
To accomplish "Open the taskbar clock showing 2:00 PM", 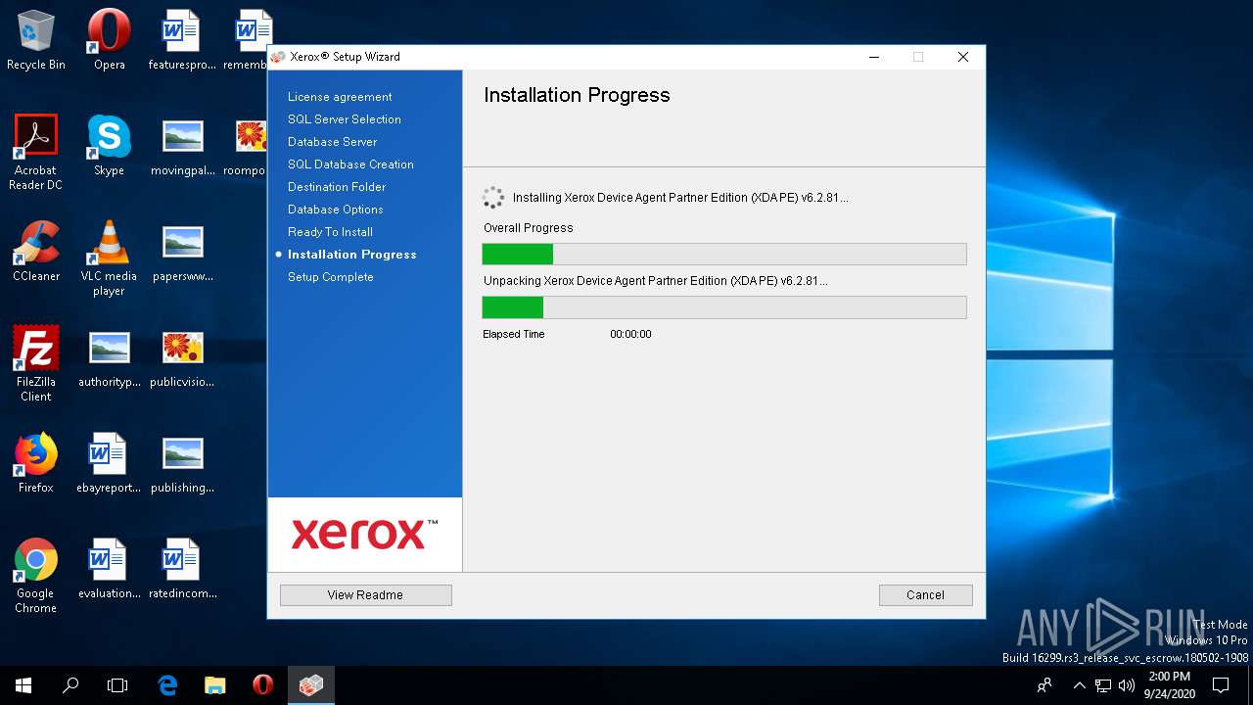I will point(1169,685).
